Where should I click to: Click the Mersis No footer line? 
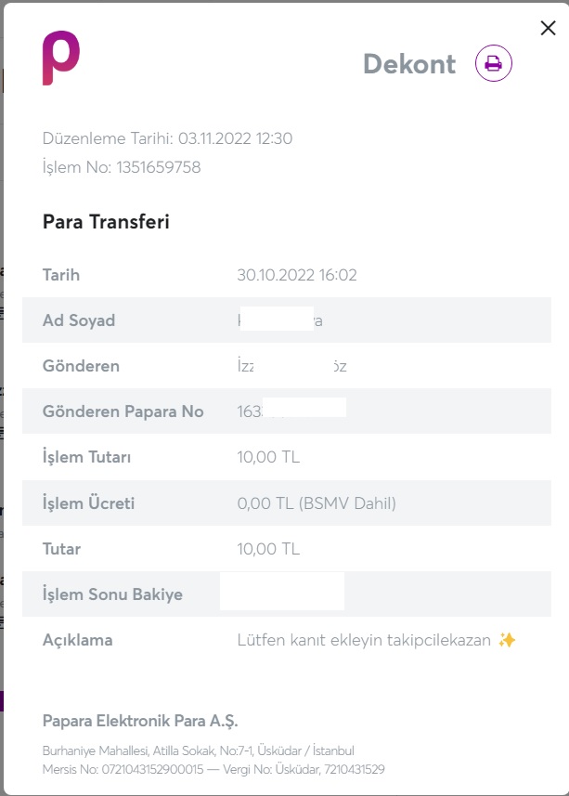pos(213,769)
